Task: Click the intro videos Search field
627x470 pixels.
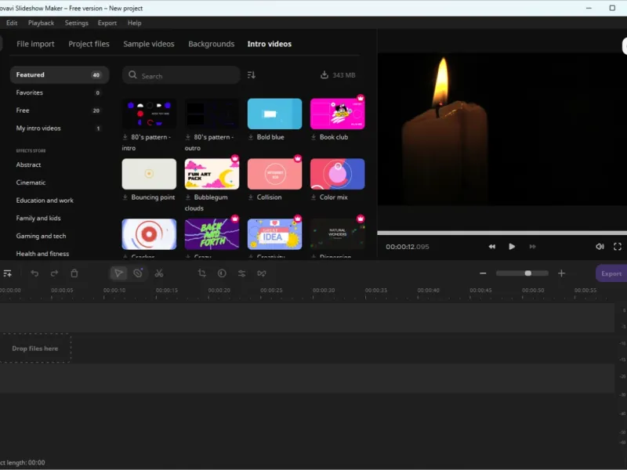Action: (x=181, y=75)
